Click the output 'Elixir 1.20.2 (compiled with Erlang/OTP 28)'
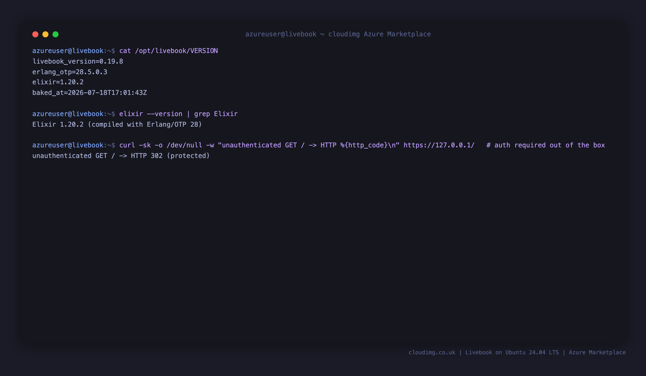This screenshot has width=646, height=376. [x=117, y=125]
